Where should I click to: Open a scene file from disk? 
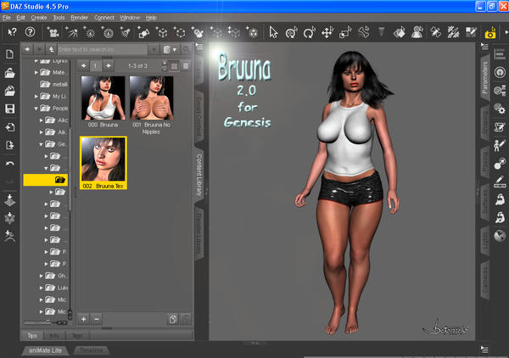pyautogui.click(x=9, y=73)
